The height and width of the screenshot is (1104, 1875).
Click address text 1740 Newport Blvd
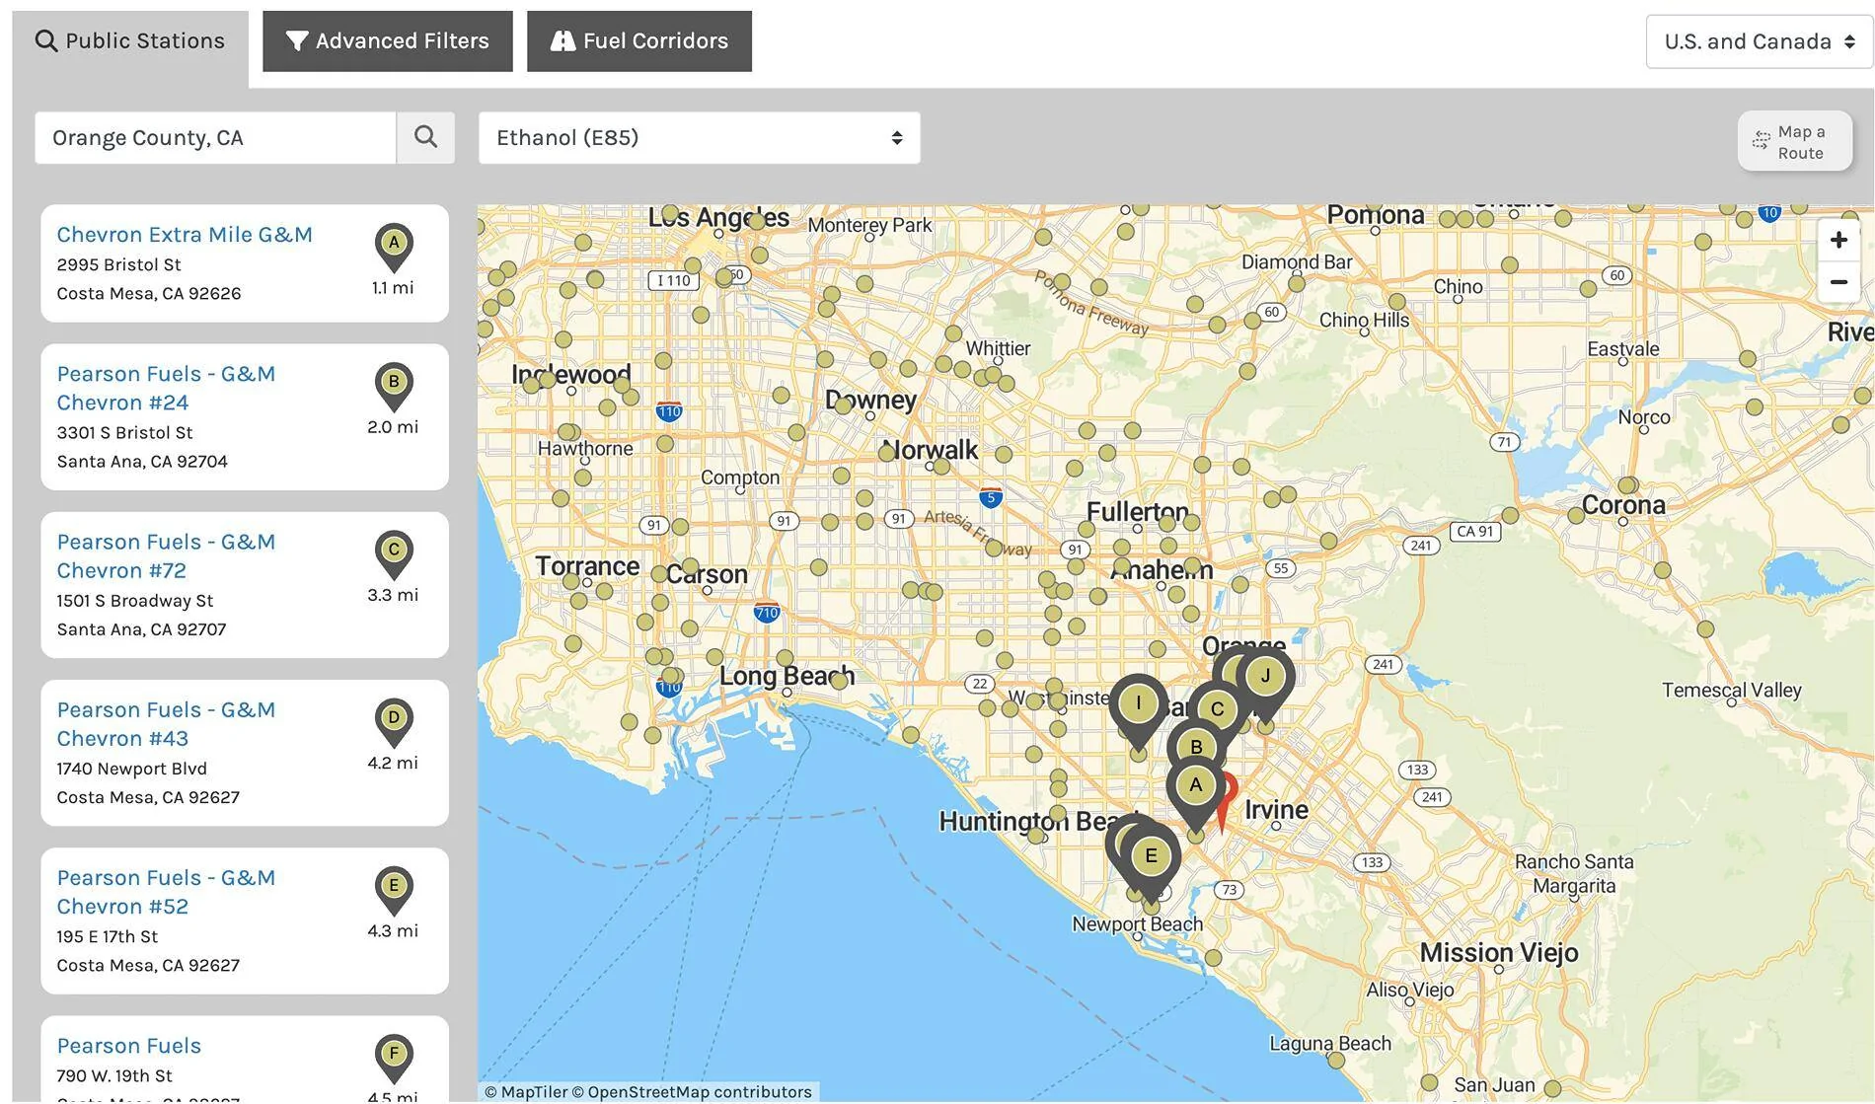132,768
